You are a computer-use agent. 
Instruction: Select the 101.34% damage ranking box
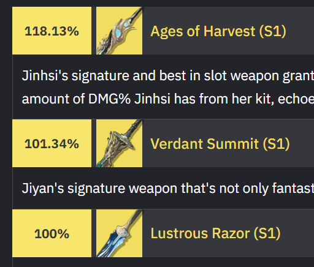52,143
